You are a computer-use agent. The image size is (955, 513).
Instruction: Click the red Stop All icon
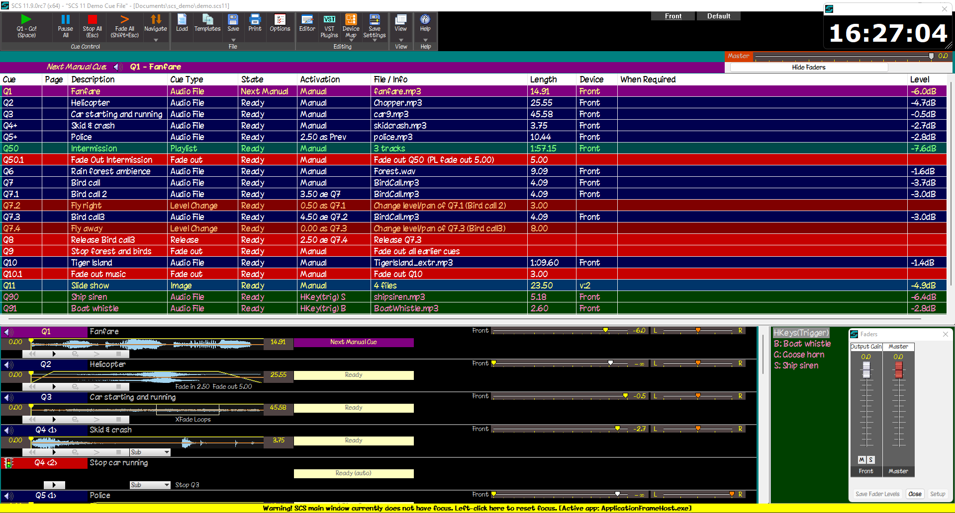click(92, 20)
